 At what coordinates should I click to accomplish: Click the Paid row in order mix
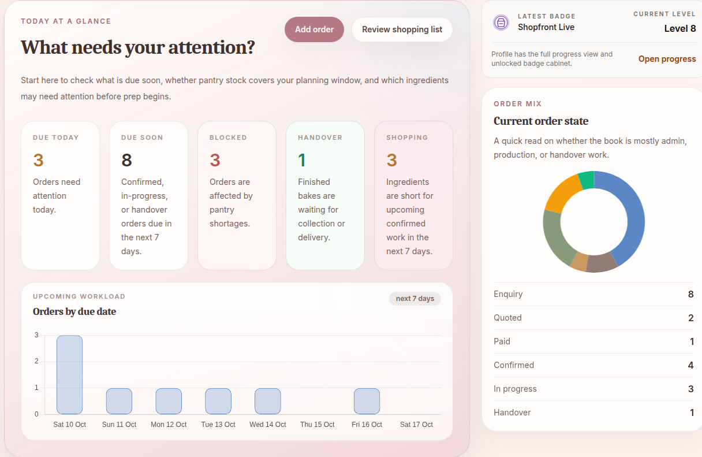[x=593, y=341]
